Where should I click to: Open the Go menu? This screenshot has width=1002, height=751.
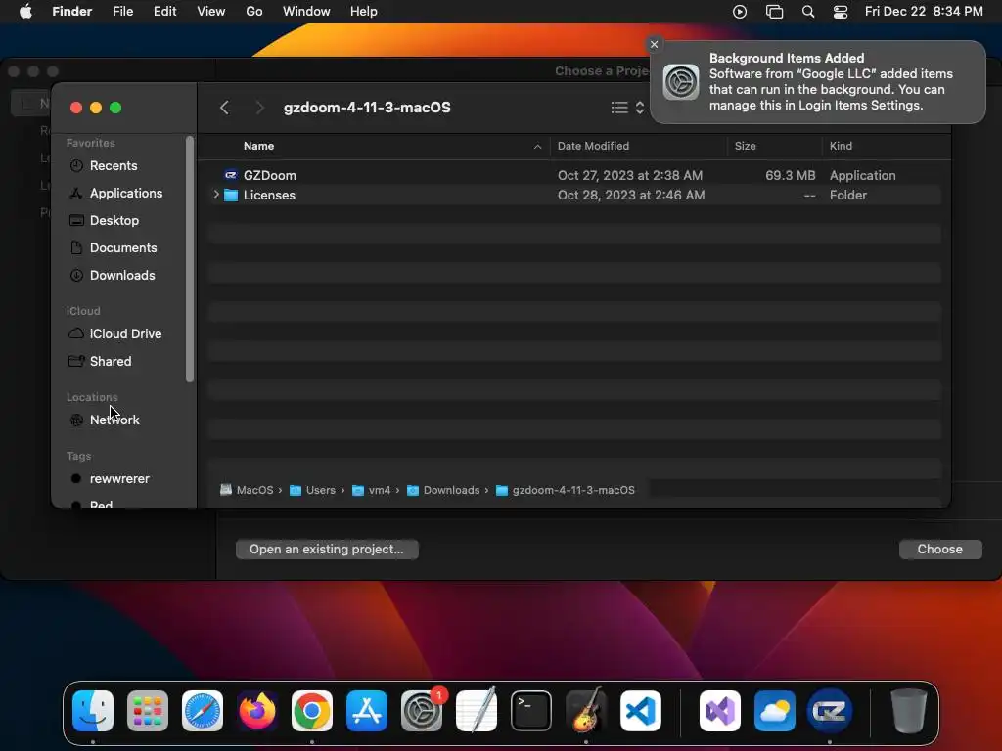click(x=254, y=12)
